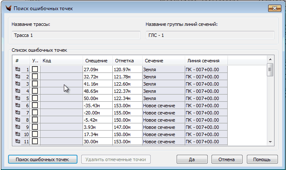Click the point icon in row 9

point(18,127)
